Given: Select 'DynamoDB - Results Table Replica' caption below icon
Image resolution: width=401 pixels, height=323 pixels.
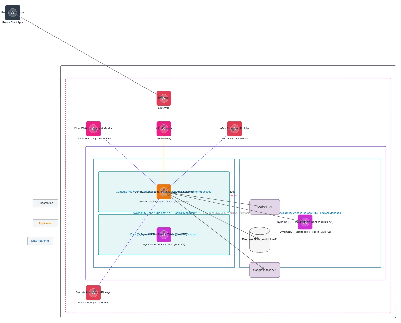Looking at the screenshot, I should pos(305,232).
